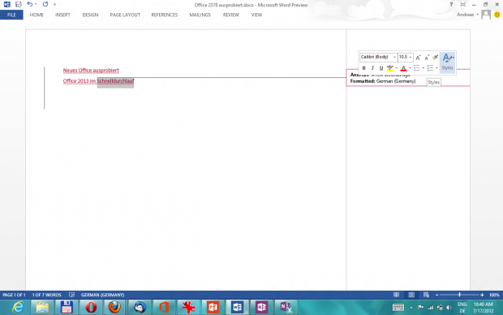Click the full screen mode icon
503x315 pixels.
click(463, 5)
